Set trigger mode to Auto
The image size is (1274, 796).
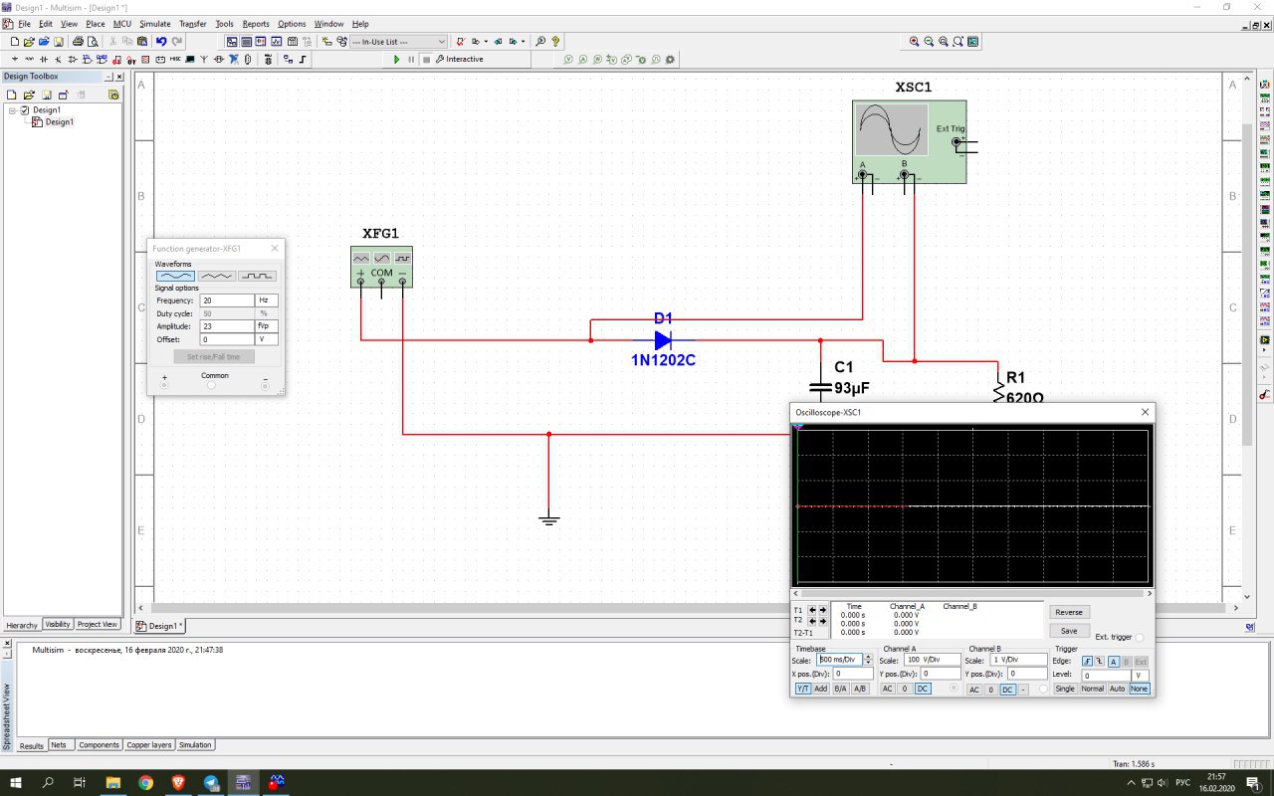(x=1117, y=689)
